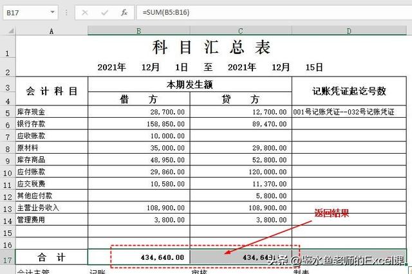The image size is (412, 274).
Task: Select debit total cell 434,640.00
Action: click(x=139, y=257)
